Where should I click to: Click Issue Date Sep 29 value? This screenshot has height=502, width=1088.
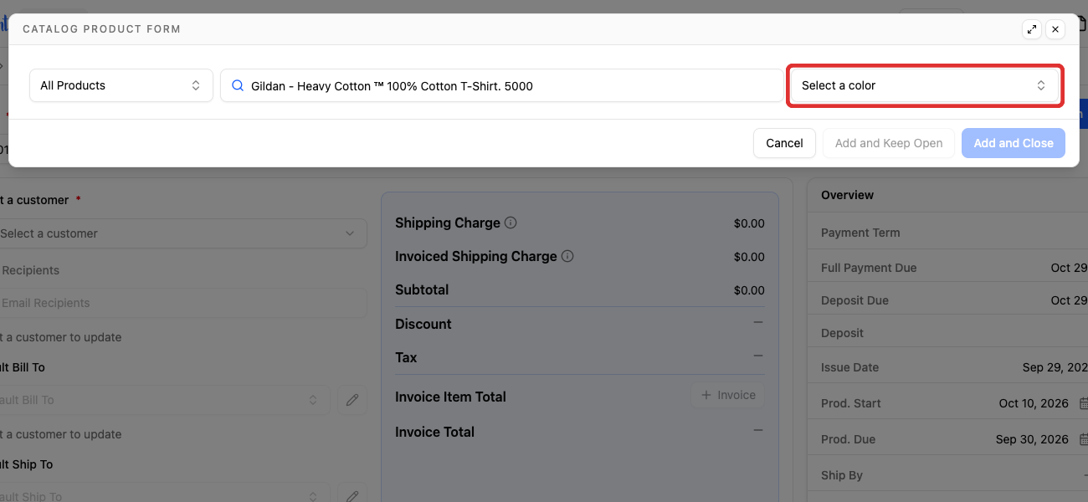pos(1055,367)
